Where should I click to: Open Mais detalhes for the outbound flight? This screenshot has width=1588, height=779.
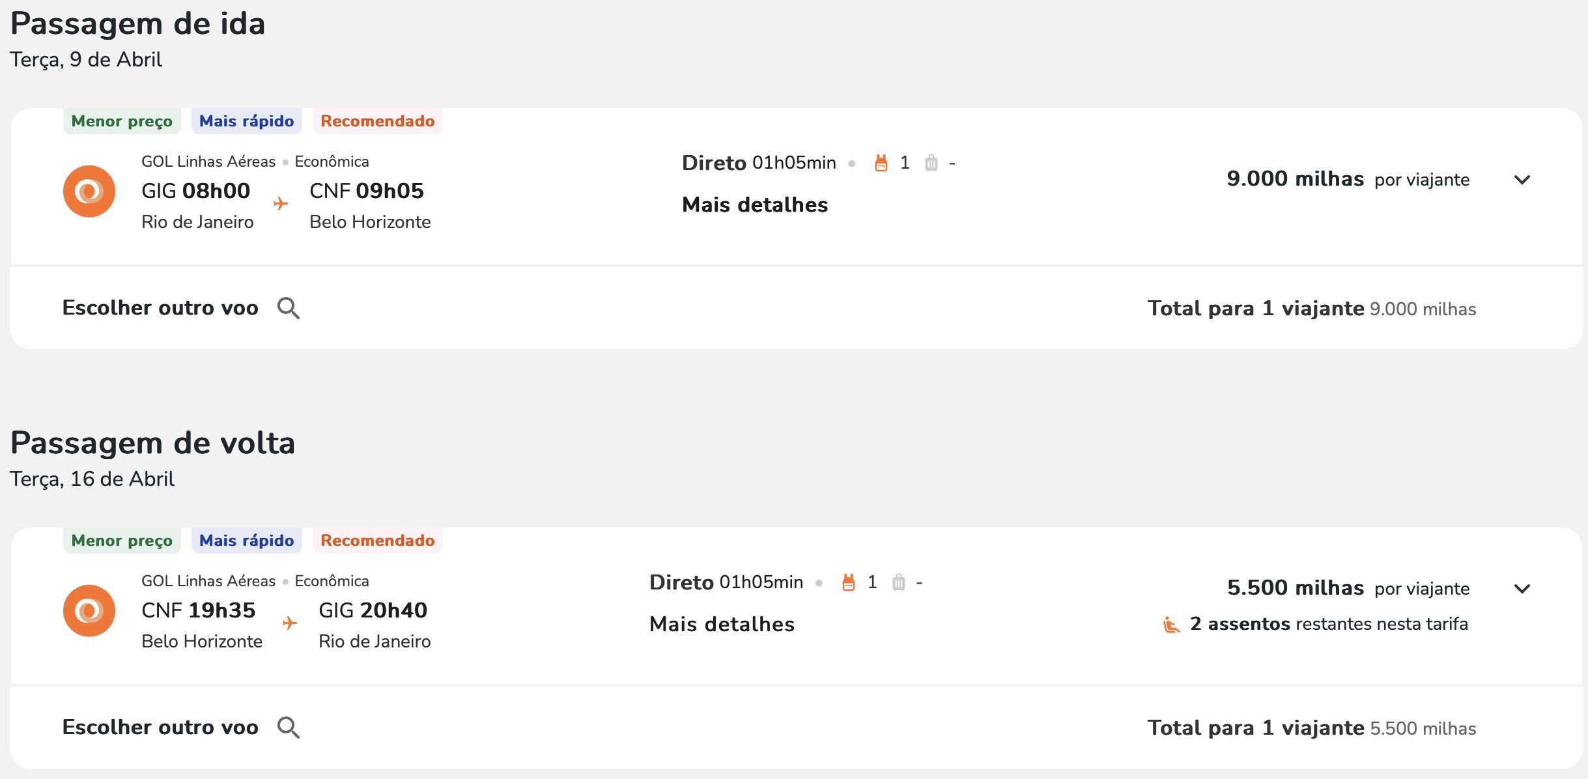click(755, 205)
